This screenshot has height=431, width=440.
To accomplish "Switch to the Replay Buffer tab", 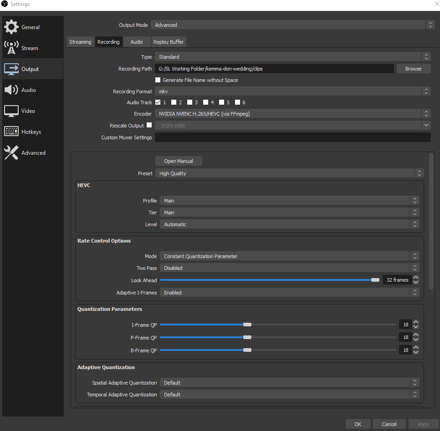I will pos(169,42).
